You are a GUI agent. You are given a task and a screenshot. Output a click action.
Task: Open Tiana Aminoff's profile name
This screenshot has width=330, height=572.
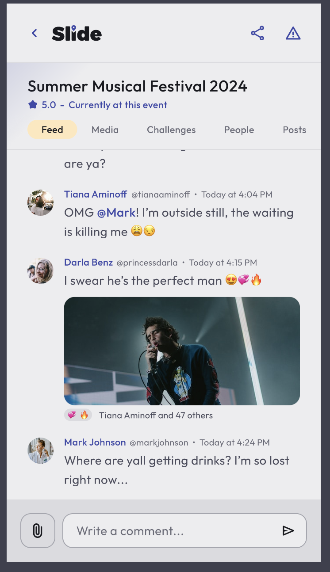click(x=96, y=194)
